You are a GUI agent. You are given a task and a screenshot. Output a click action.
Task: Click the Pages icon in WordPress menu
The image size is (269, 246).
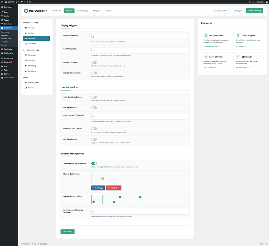point(2,20)
